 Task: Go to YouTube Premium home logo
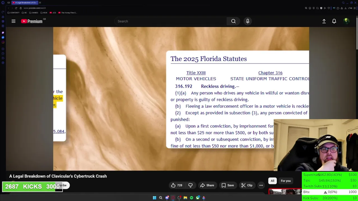pyautogui.click(x=32, y=21)
